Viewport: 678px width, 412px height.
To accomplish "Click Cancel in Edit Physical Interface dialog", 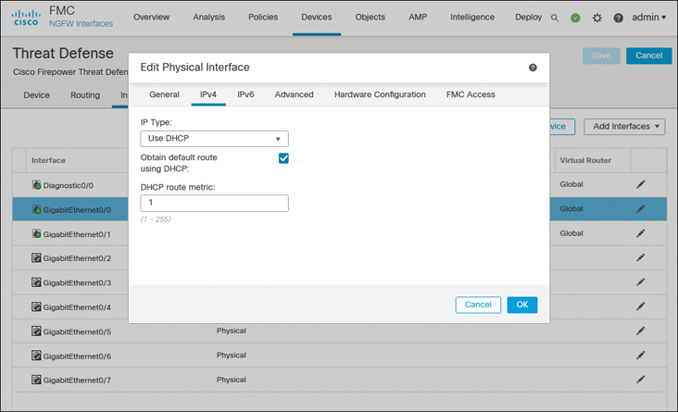I will (x=478, y=305).
